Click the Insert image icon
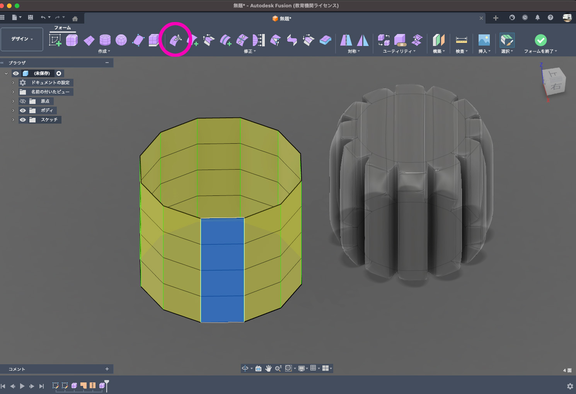The height and width of the screenshot is (394, 576). click(484, 40)
